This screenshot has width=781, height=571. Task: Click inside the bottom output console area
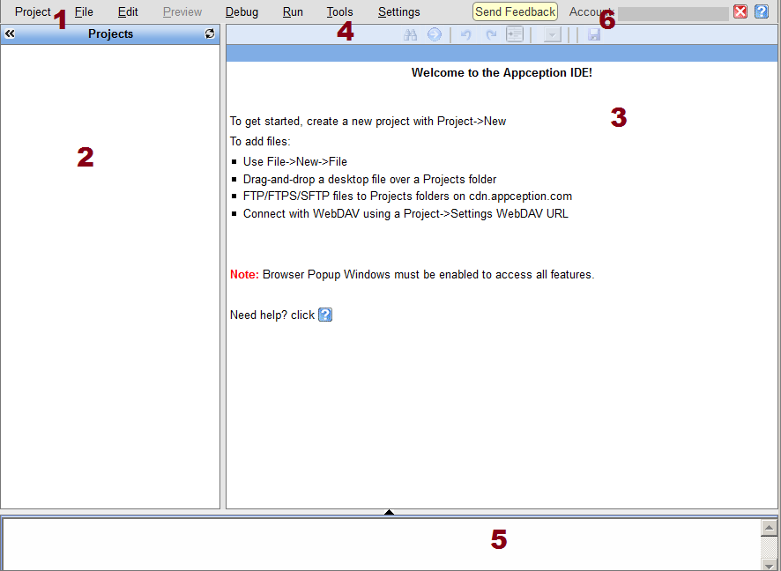pos(382,544)
